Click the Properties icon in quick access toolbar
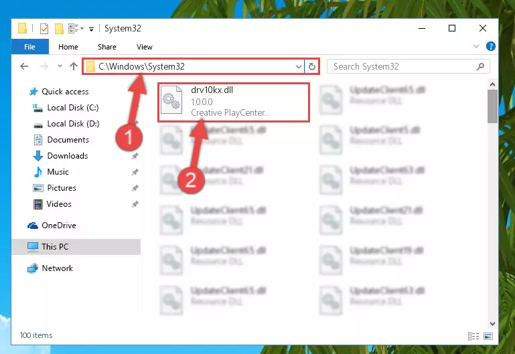 tap(44, 29)
